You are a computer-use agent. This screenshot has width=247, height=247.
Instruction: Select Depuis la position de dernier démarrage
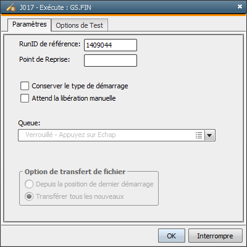[29, 184]
